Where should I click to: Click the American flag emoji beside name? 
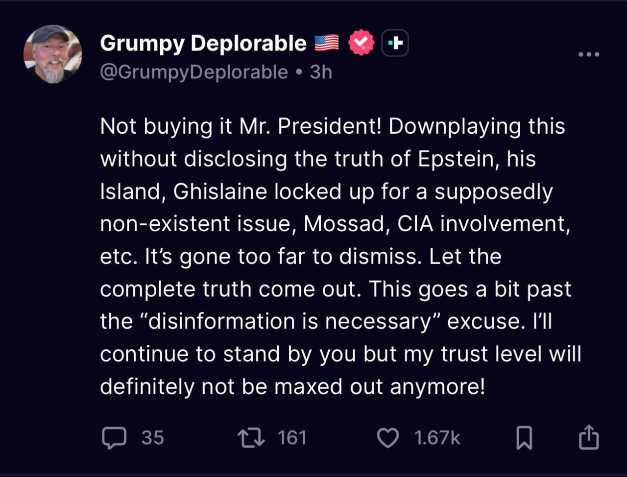[326, 43]
